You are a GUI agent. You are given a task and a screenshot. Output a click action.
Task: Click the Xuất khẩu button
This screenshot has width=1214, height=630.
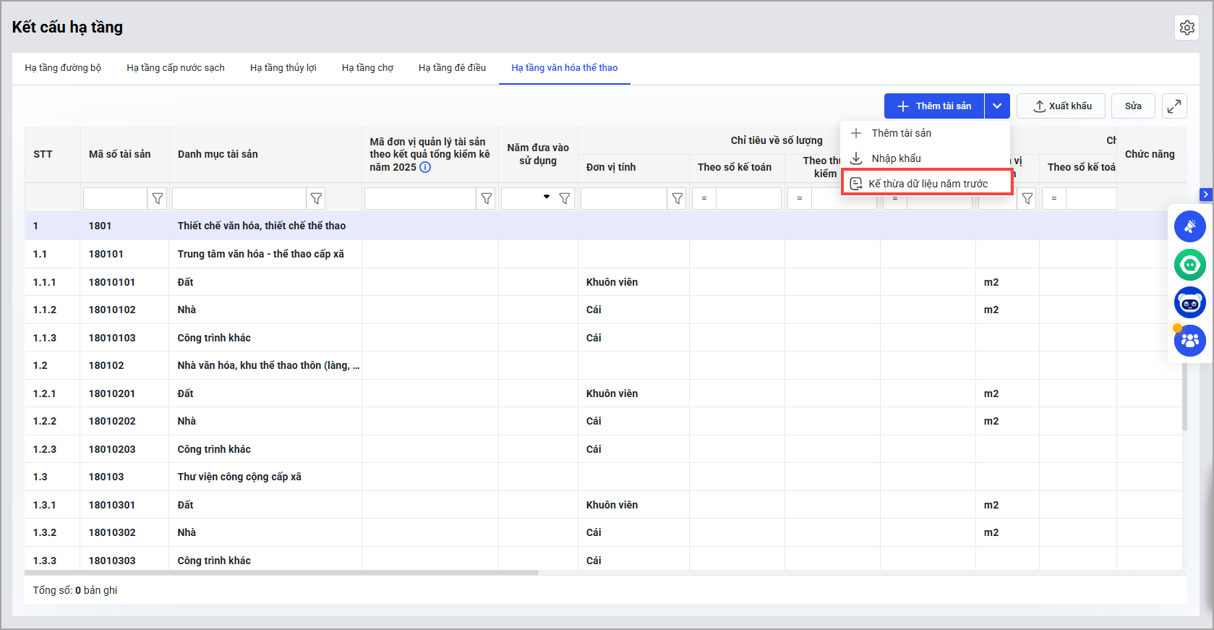pos(1061,106)
